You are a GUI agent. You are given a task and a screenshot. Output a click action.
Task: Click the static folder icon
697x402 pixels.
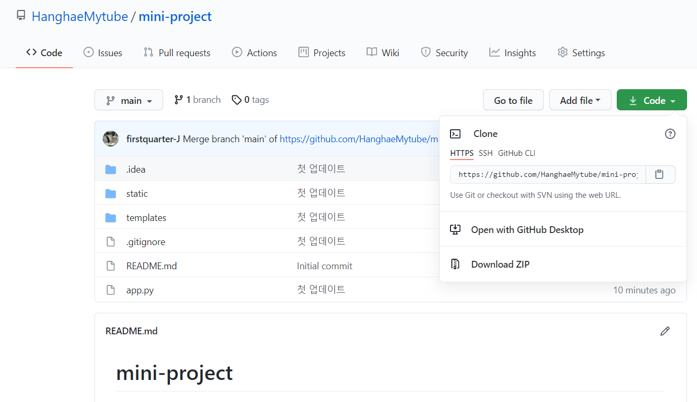pyautogui.click(x=111, y=193)
